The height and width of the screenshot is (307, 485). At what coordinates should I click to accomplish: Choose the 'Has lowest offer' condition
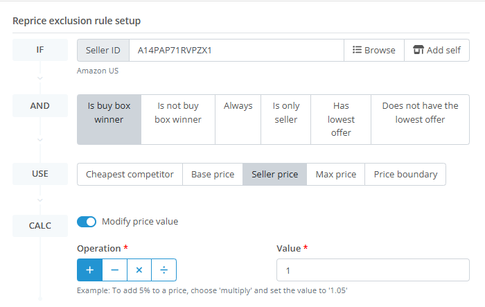(x=341, y=119)
